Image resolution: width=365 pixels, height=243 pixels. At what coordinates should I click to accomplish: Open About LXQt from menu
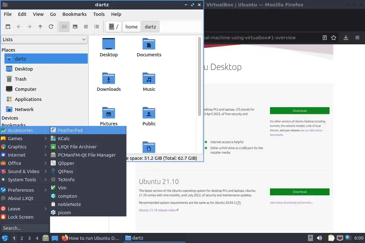[x=25, y=198]
